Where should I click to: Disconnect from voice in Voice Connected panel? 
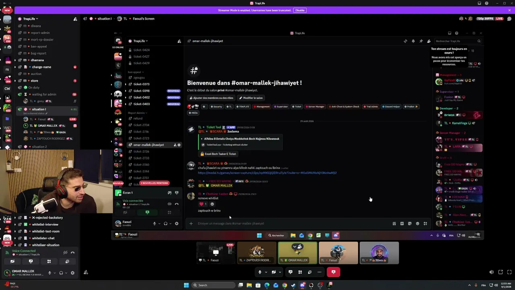73,253
